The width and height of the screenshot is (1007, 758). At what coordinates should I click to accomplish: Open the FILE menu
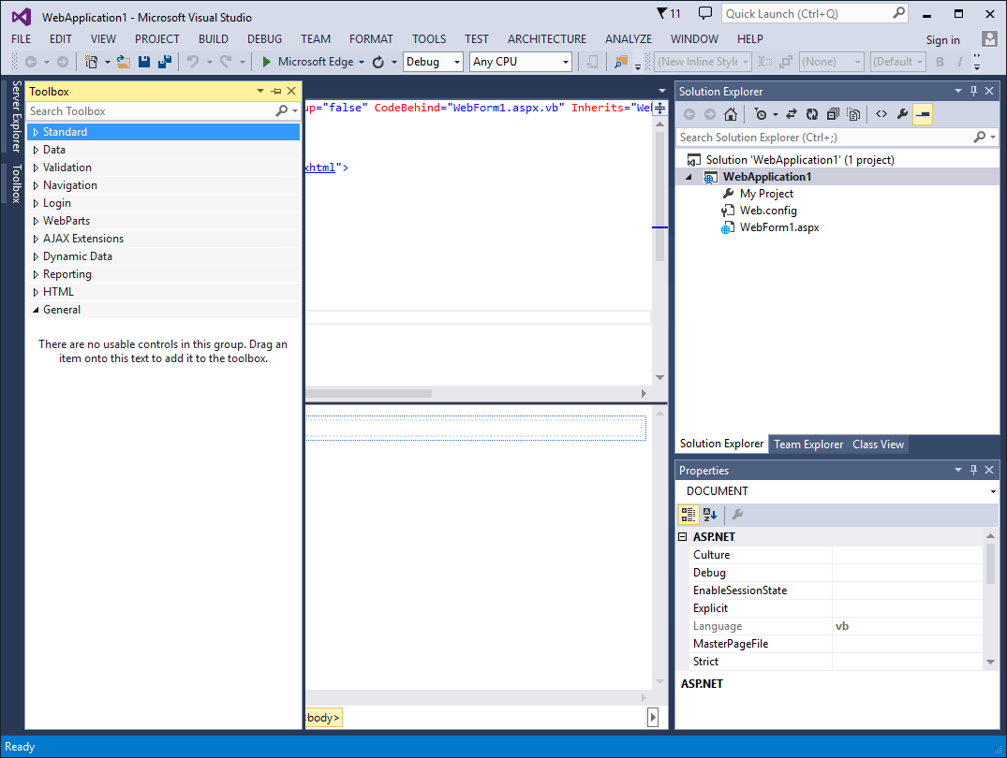pos(22,39)
